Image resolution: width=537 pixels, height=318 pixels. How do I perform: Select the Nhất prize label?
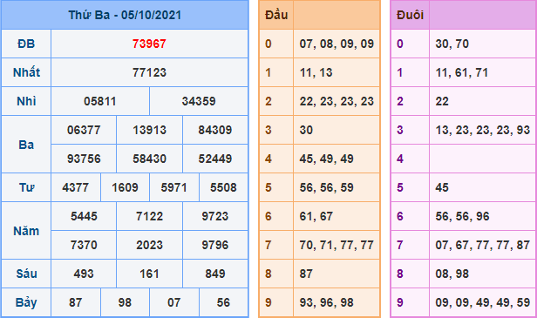tap(26, 72)
